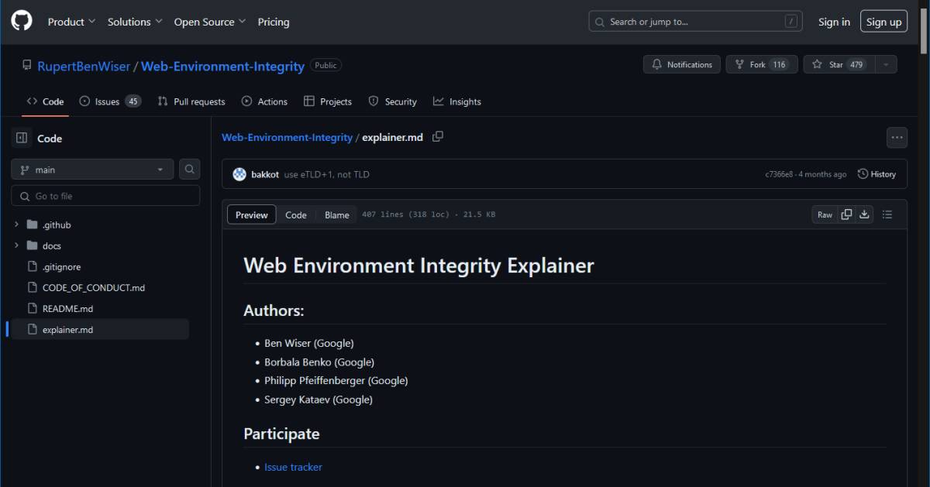Open the document outline icon

(888, 214)
